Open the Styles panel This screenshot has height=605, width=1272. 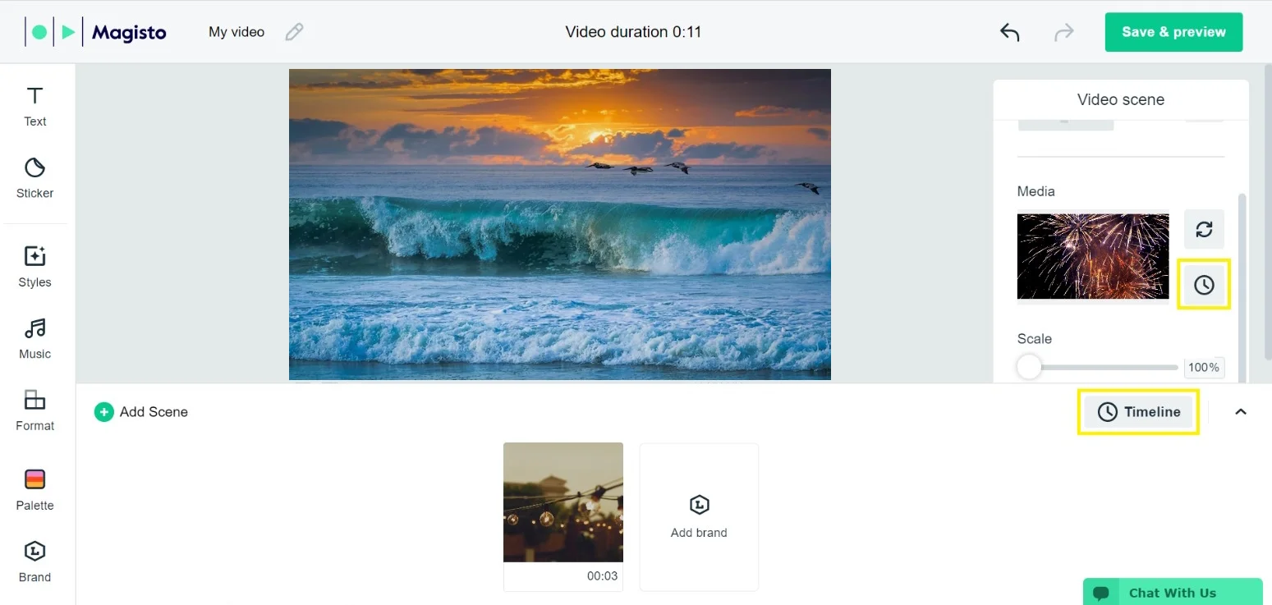tap(34, 267)
